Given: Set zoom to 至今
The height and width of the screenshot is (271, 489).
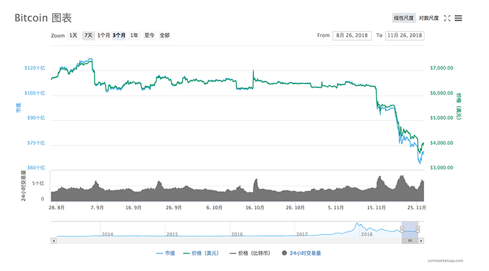Looking at the screenshot, I should 149,35.
